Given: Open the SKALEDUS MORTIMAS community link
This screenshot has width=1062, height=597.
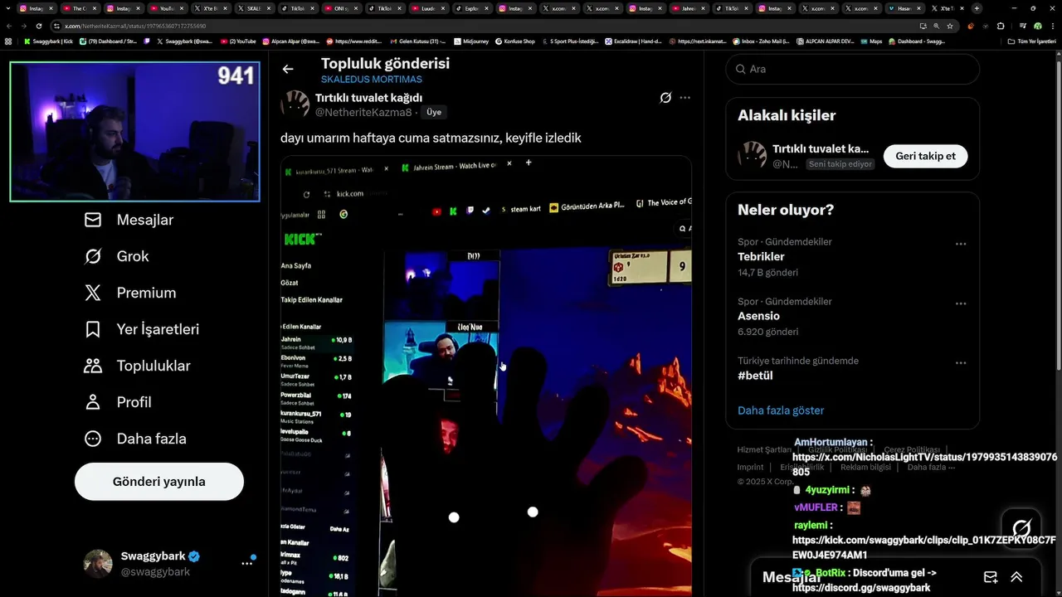Looking at the screenshot, I should pyautogui.click(x=371, y=80).
